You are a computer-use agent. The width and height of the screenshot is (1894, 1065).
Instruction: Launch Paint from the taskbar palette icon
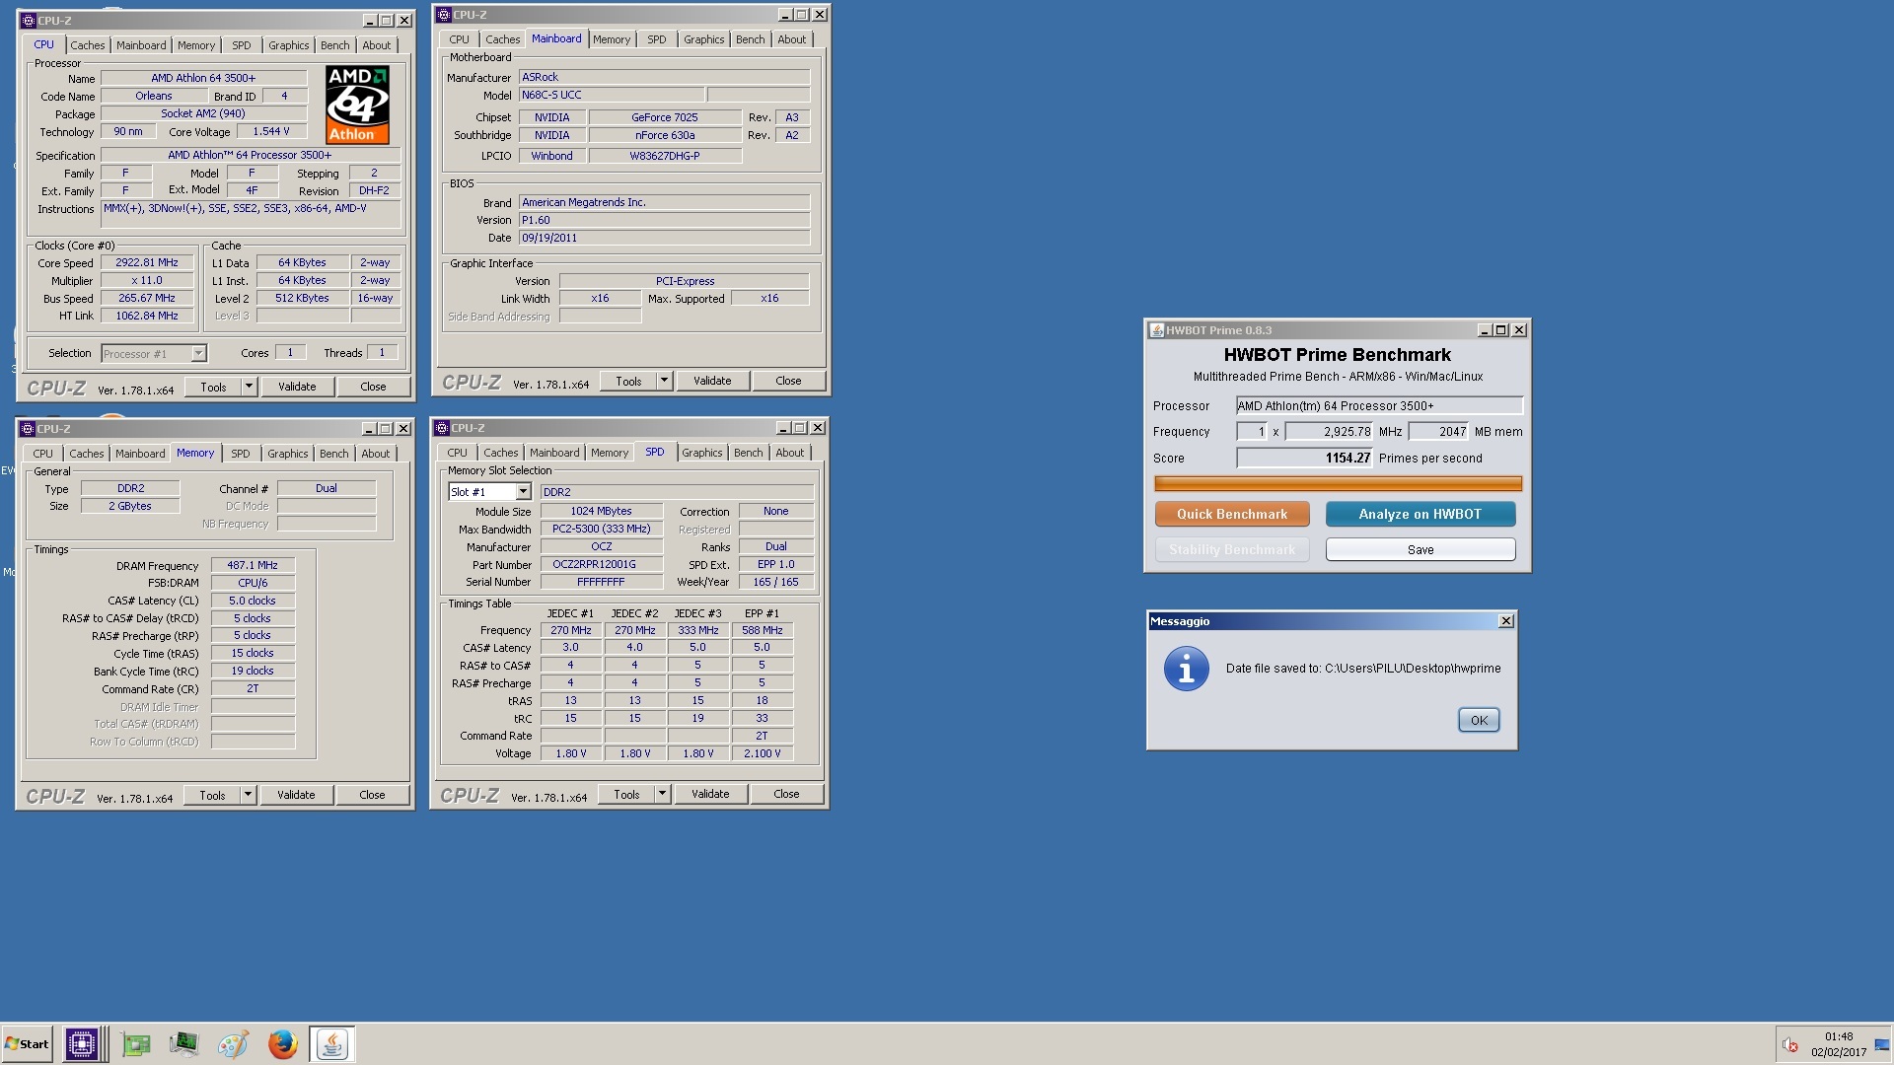pyautogui.click(x=233, y=1044)
